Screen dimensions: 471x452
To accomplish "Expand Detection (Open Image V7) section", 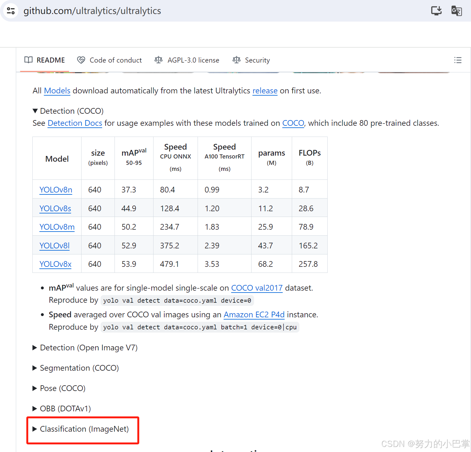I will (x=85, y=348).
